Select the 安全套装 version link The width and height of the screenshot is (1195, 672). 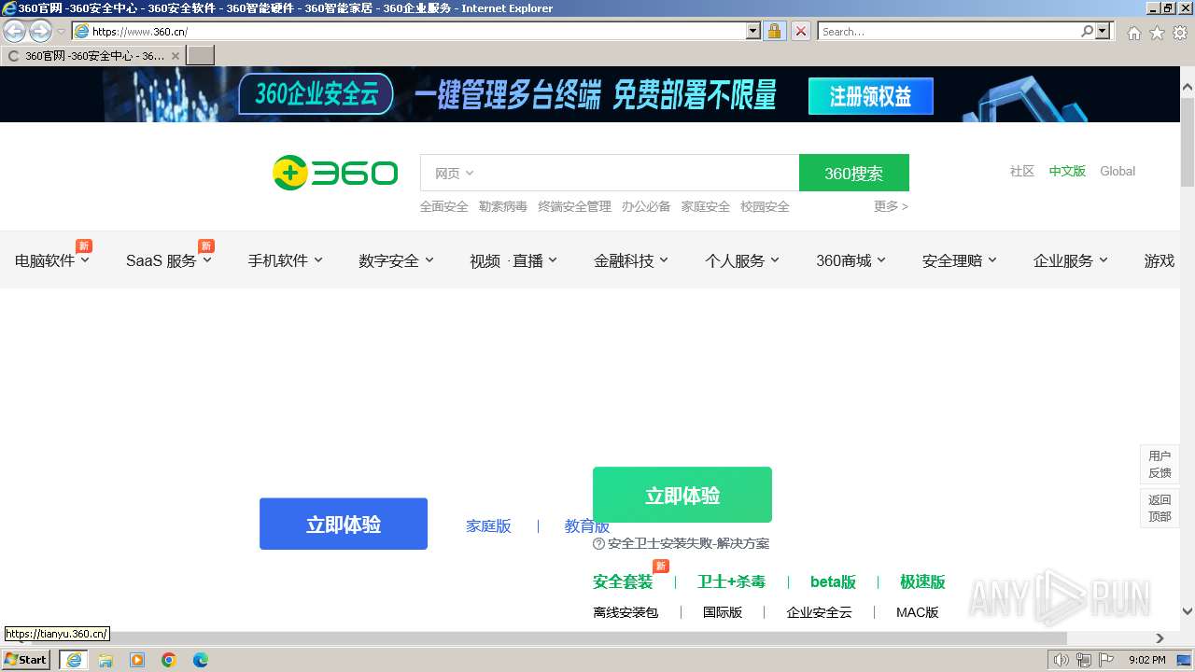coord(623,581)
